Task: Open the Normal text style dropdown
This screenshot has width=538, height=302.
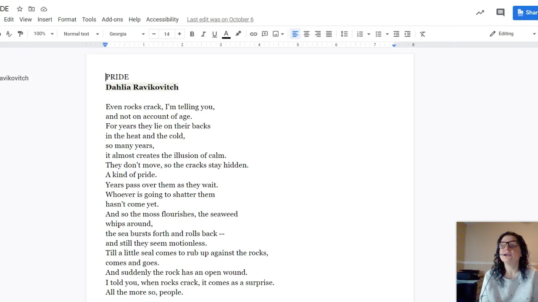Action: [x=81, y=34]
